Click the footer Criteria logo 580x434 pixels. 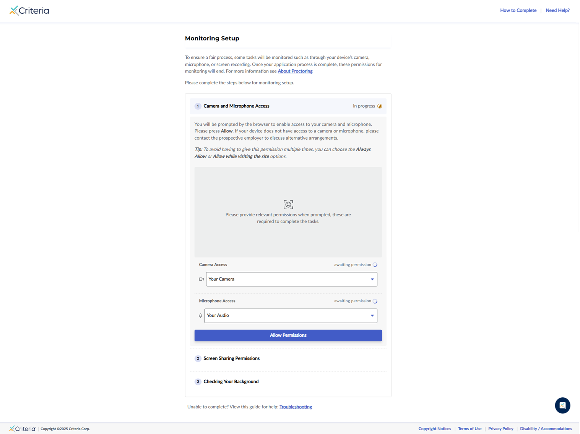click(x=23, y=429)
